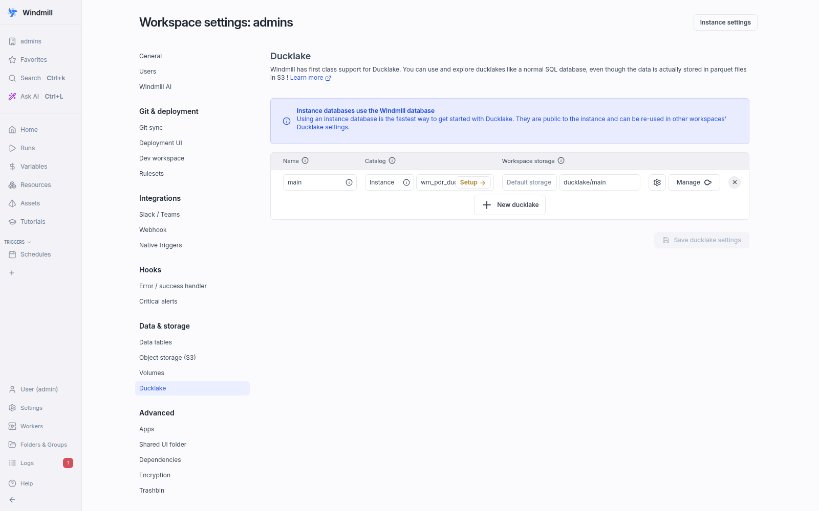Click the Logs red notification badge
This screenshot has width=819, height=511.
[x=68, y=463]
